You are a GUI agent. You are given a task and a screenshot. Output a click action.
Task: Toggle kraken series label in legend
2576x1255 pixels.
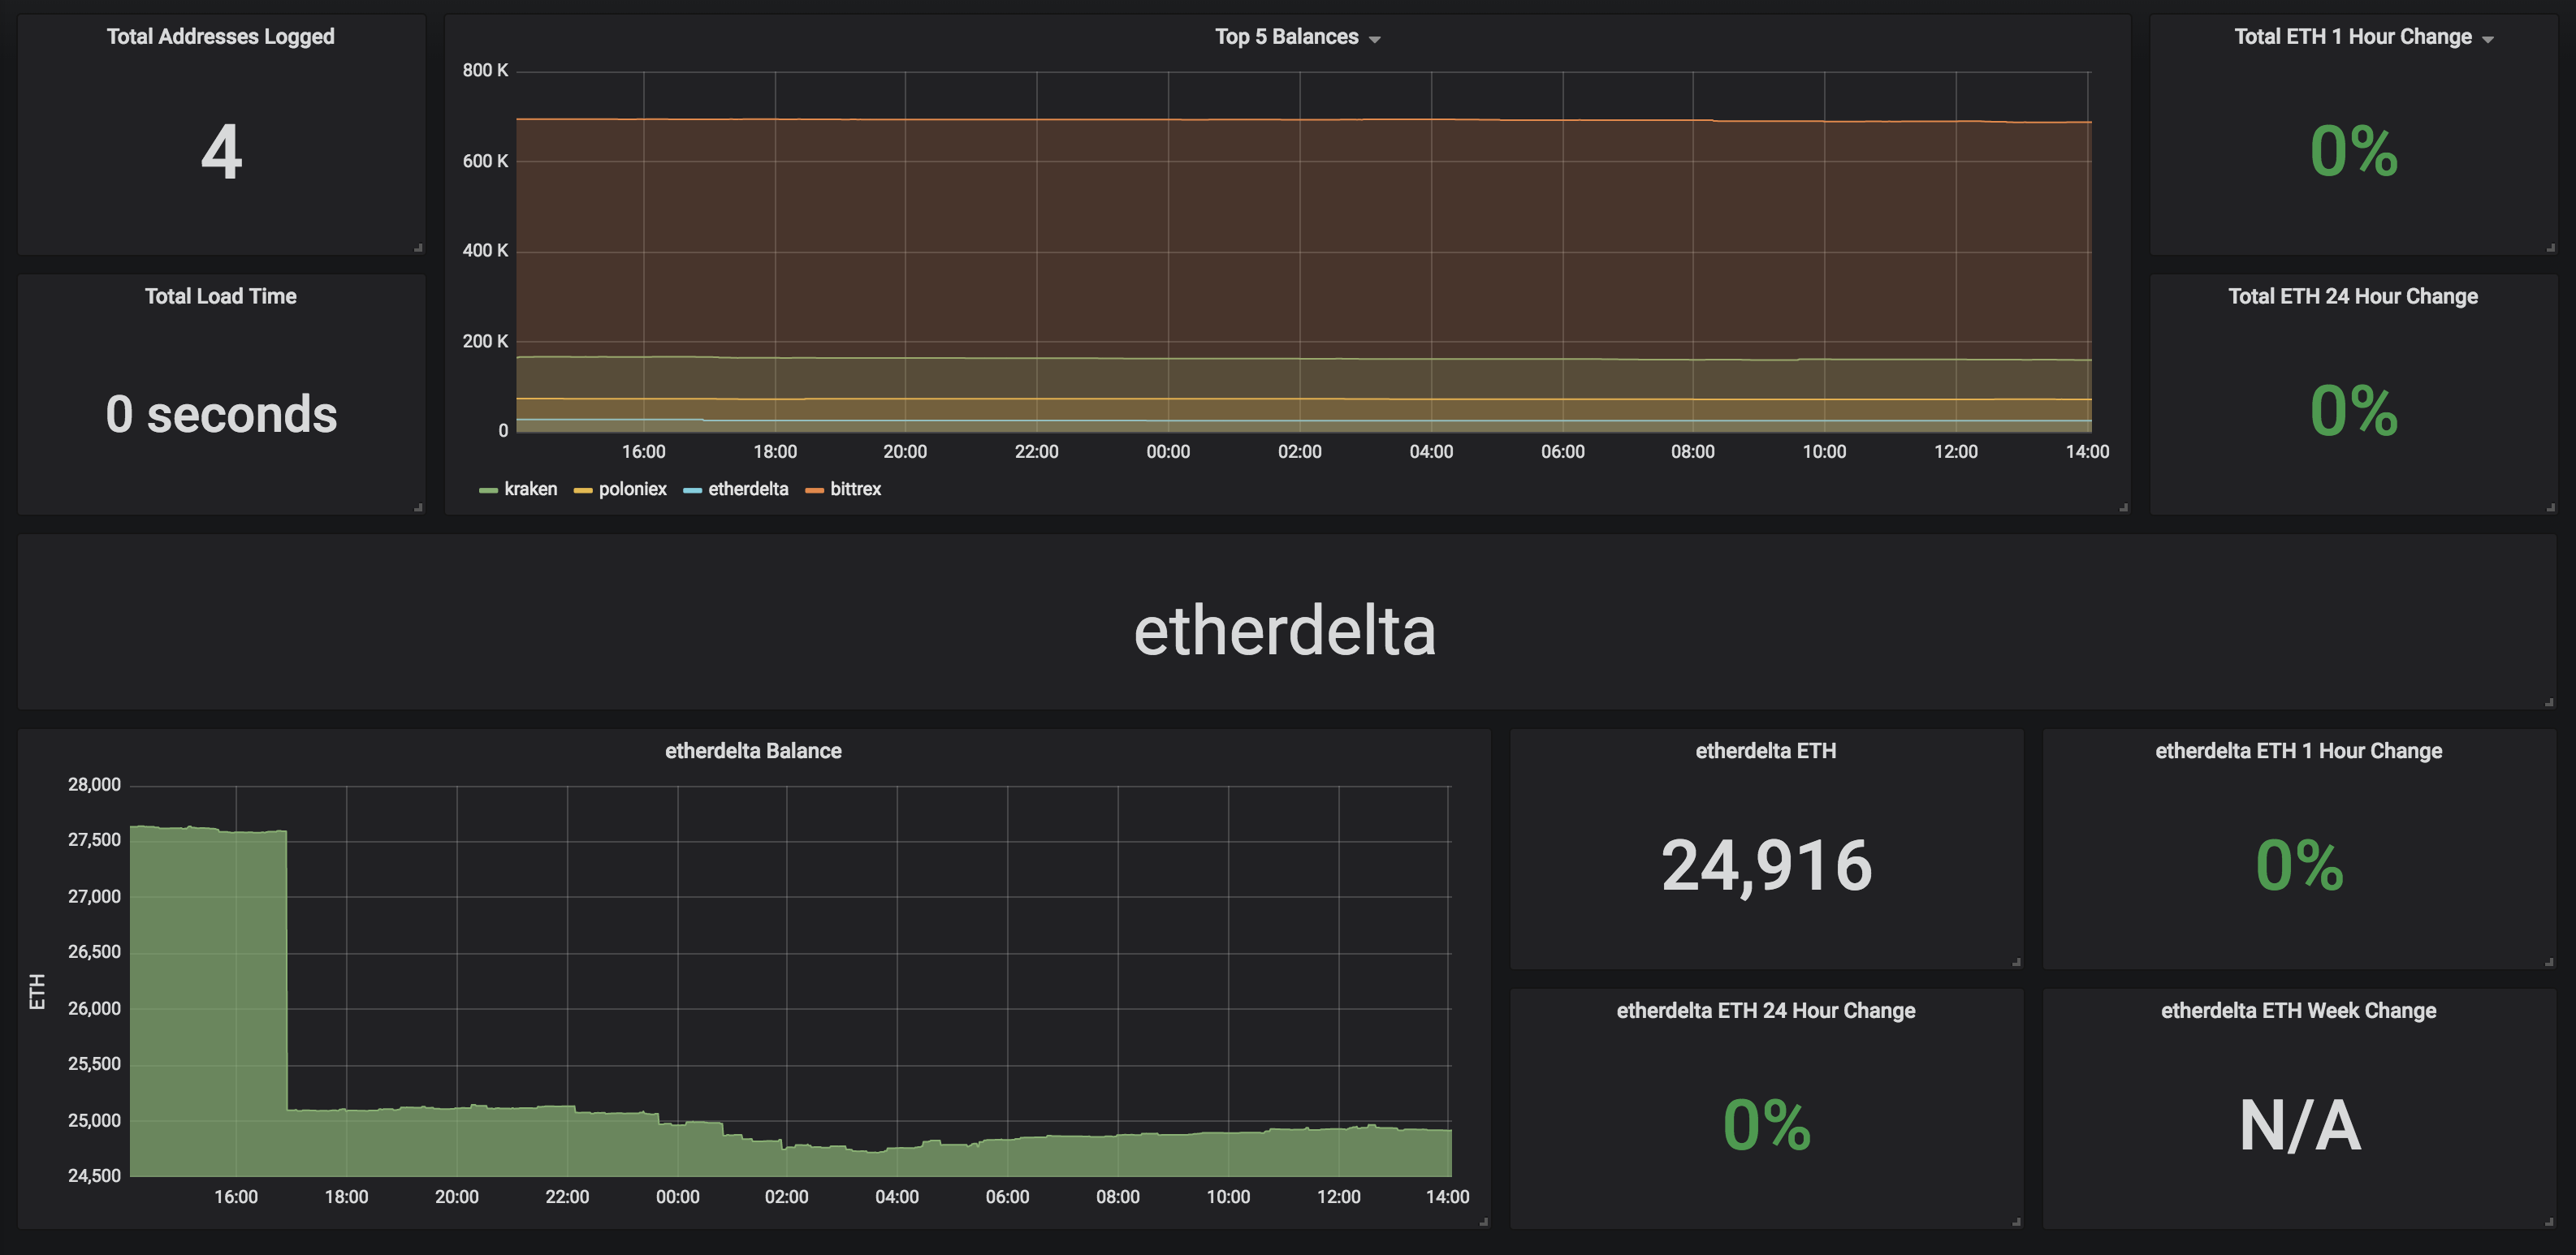530,489
